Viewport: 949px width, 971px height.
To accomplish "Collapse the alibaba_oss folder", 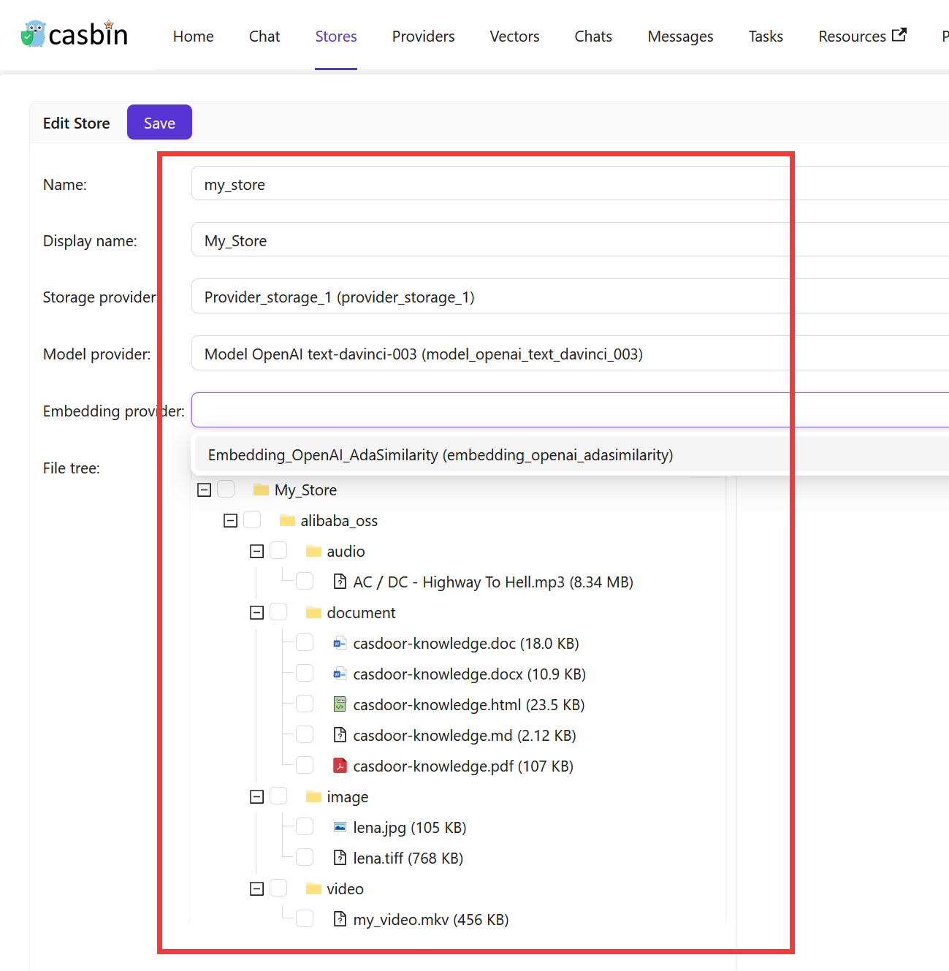I will point(230,519).
